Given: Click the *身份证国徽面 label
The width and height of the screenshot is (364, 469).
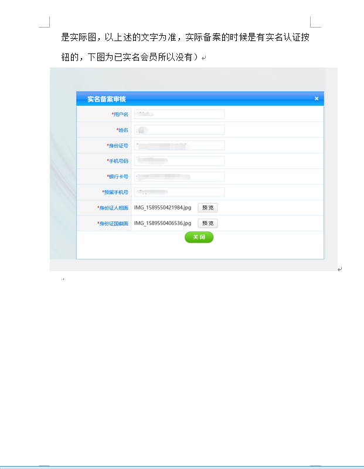Looking at the screenshot, I should (x=113, y=224).
